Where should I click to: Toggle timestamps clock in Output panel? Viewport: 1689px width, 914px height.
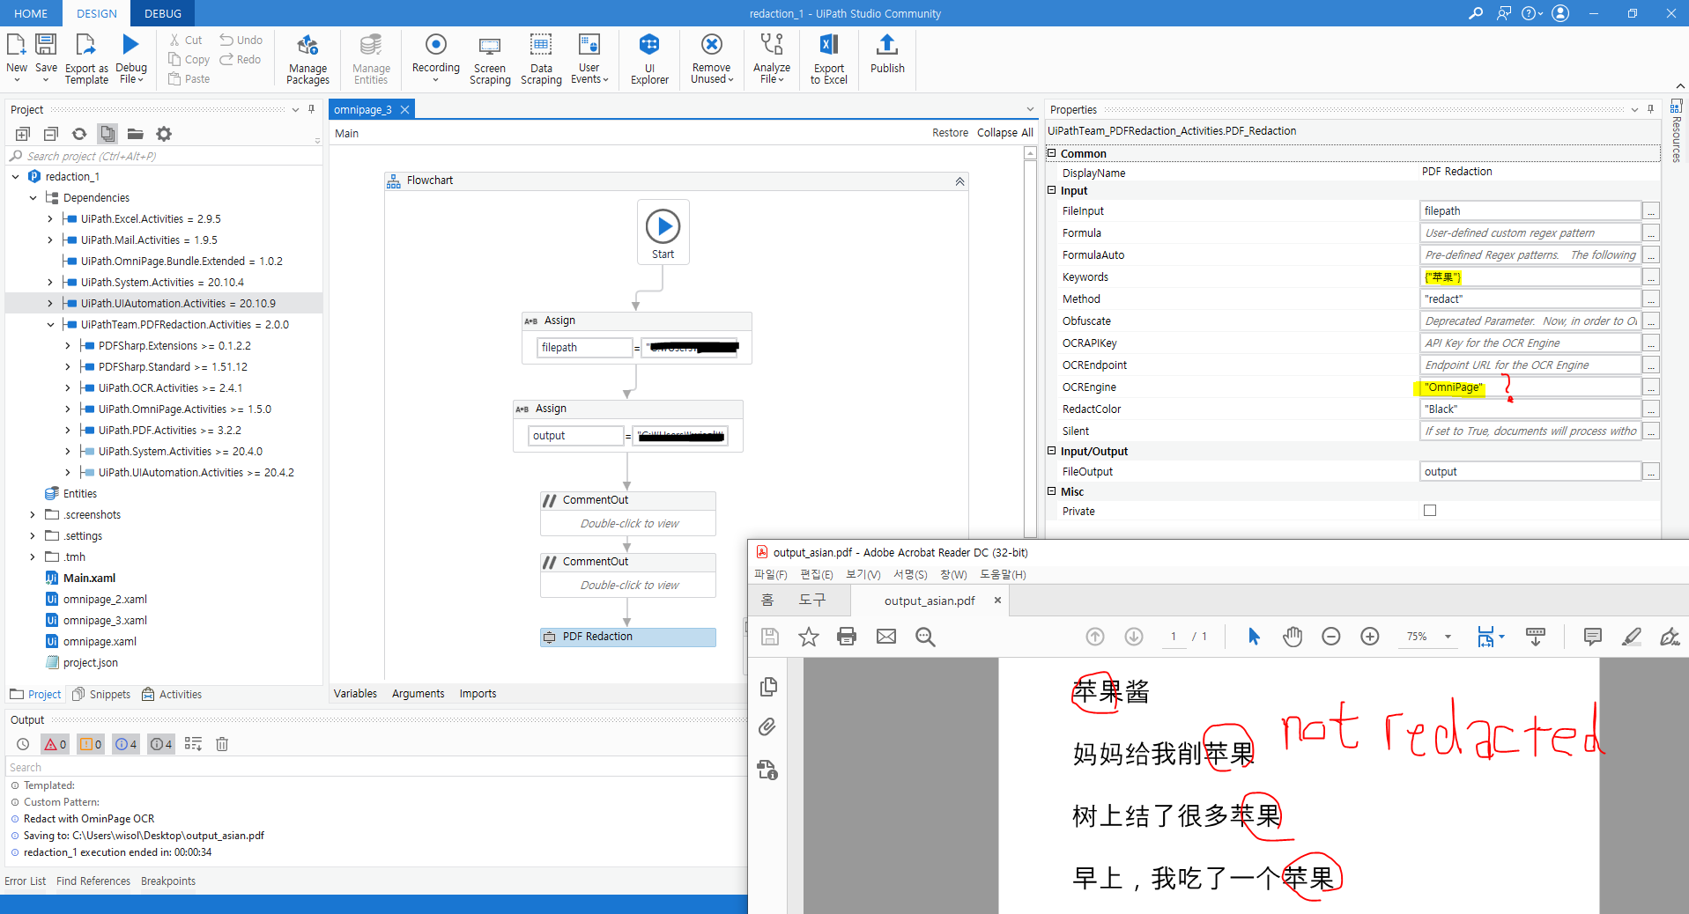(23, 744)
